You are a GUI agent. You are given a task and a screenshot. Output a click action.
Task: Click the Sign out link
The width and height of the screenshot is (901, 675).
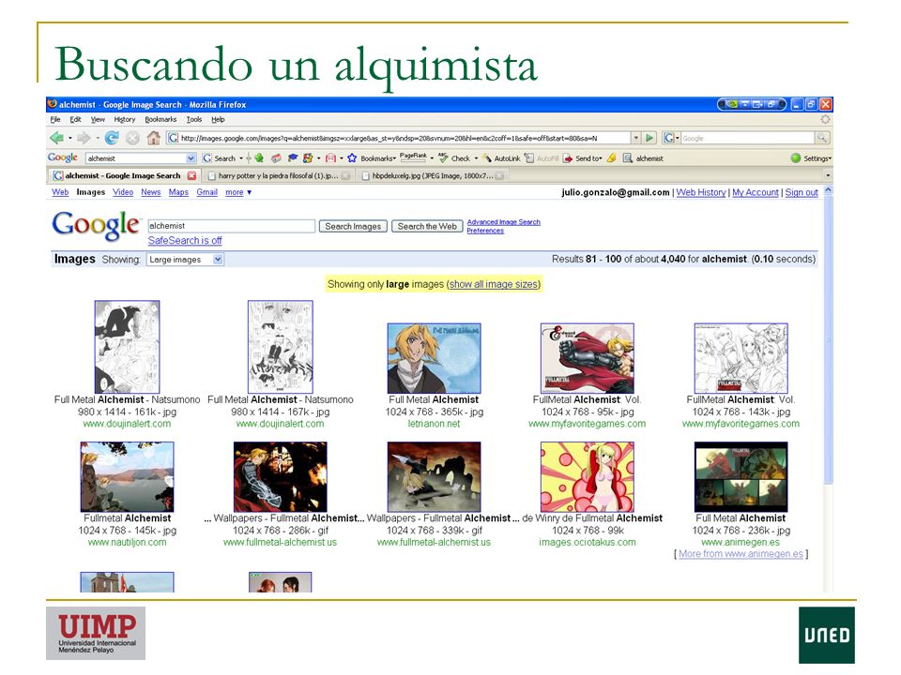802,192
